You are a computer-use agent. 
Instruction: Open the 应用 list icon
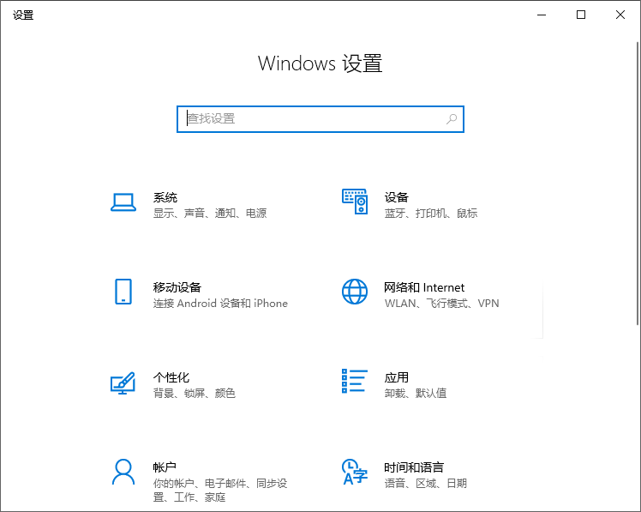tap(355, 381)
